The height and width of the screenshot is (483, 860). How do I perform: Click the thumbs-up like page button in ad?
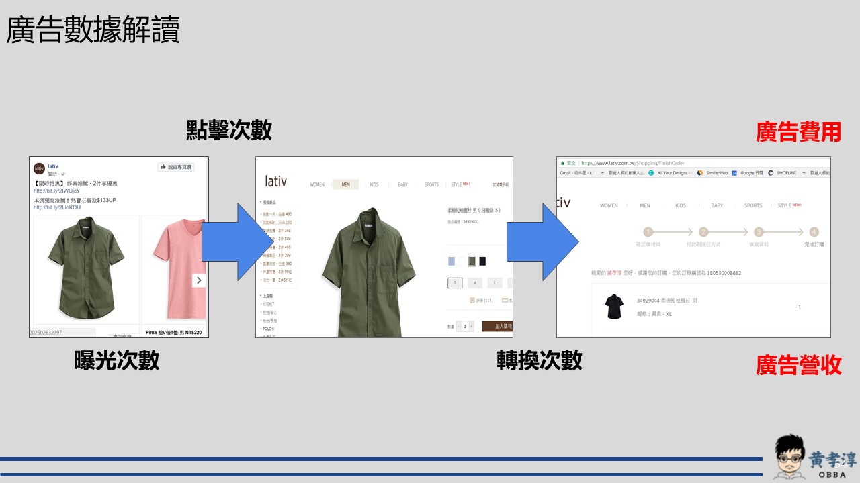pyautogui.click(x=175, y=167)
